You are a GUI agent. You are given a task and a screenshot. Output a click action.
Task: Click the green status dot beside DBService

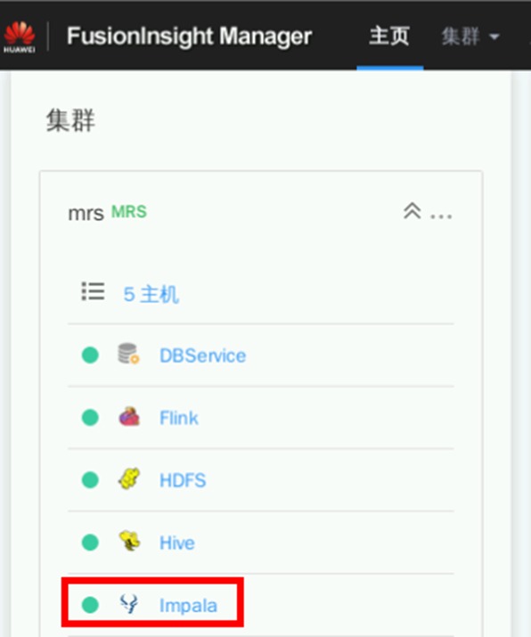pyautogui.click(x=90, y=355)
